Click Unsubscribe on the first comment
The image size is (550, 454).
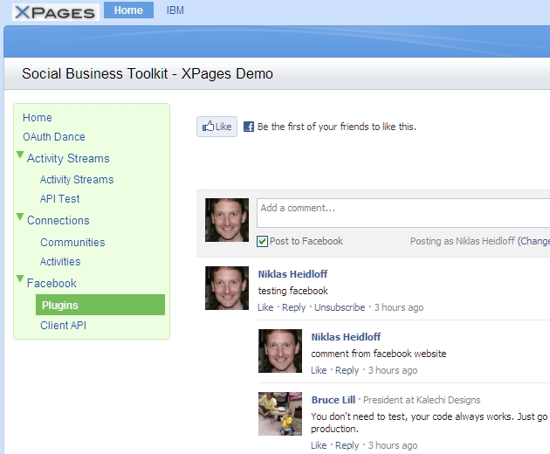tap(340, 307)
